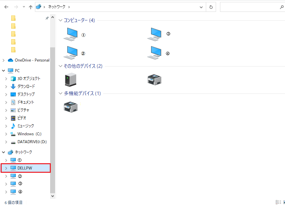
Task: Select Windows (C:) drive in sidebar
Action: point(29,134)
